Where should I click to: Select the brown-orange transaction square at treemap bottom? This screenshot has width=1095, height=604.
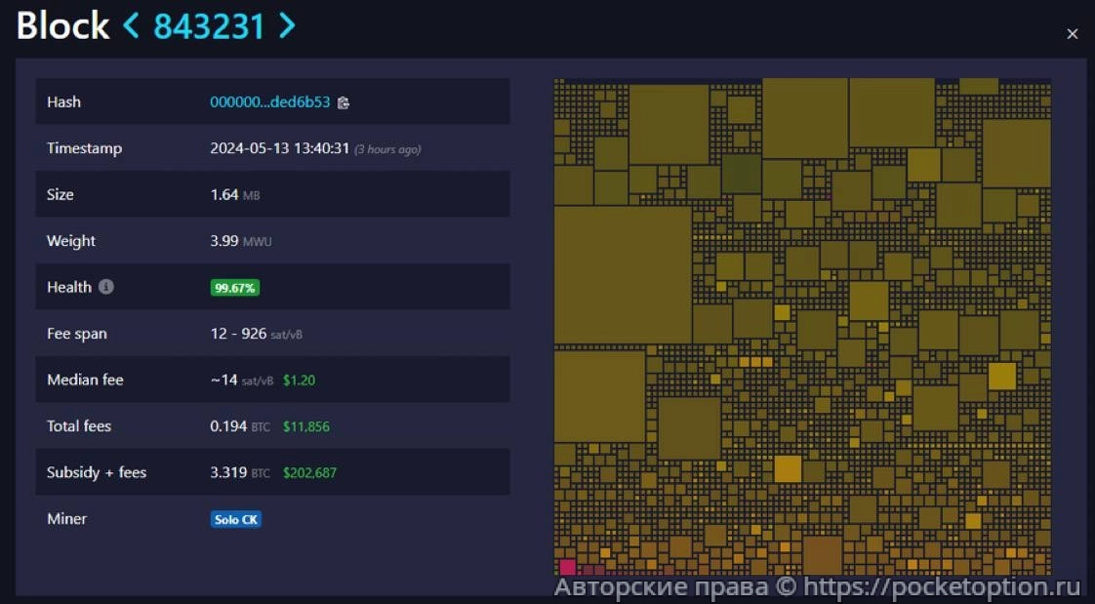click(x=822, y=554)
